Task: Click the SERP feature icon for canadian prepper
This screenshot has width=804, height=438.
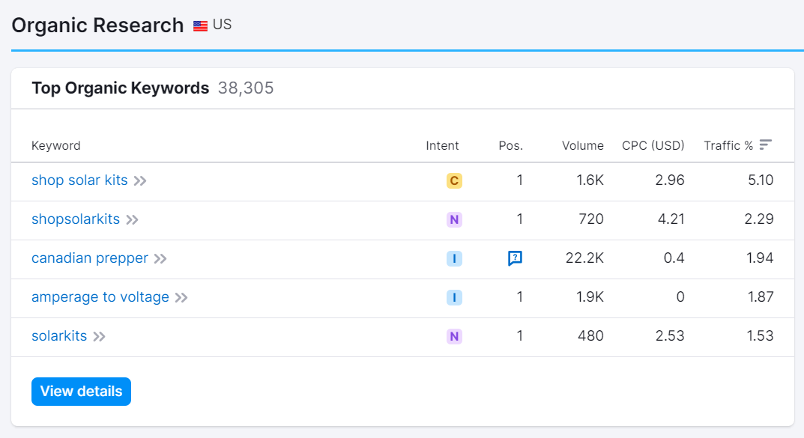Action: click(x=515, y=258)
